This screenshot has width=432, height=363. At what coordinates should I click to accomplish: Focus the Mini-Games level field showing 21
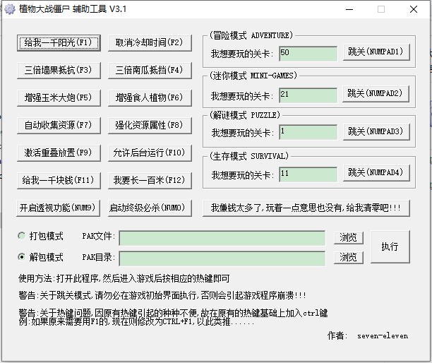pos(308,95)
